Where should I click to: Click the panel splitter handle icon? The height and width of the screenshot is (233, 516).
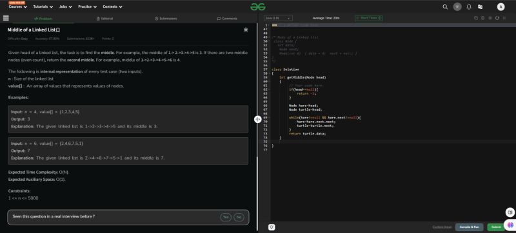(257, 120)
